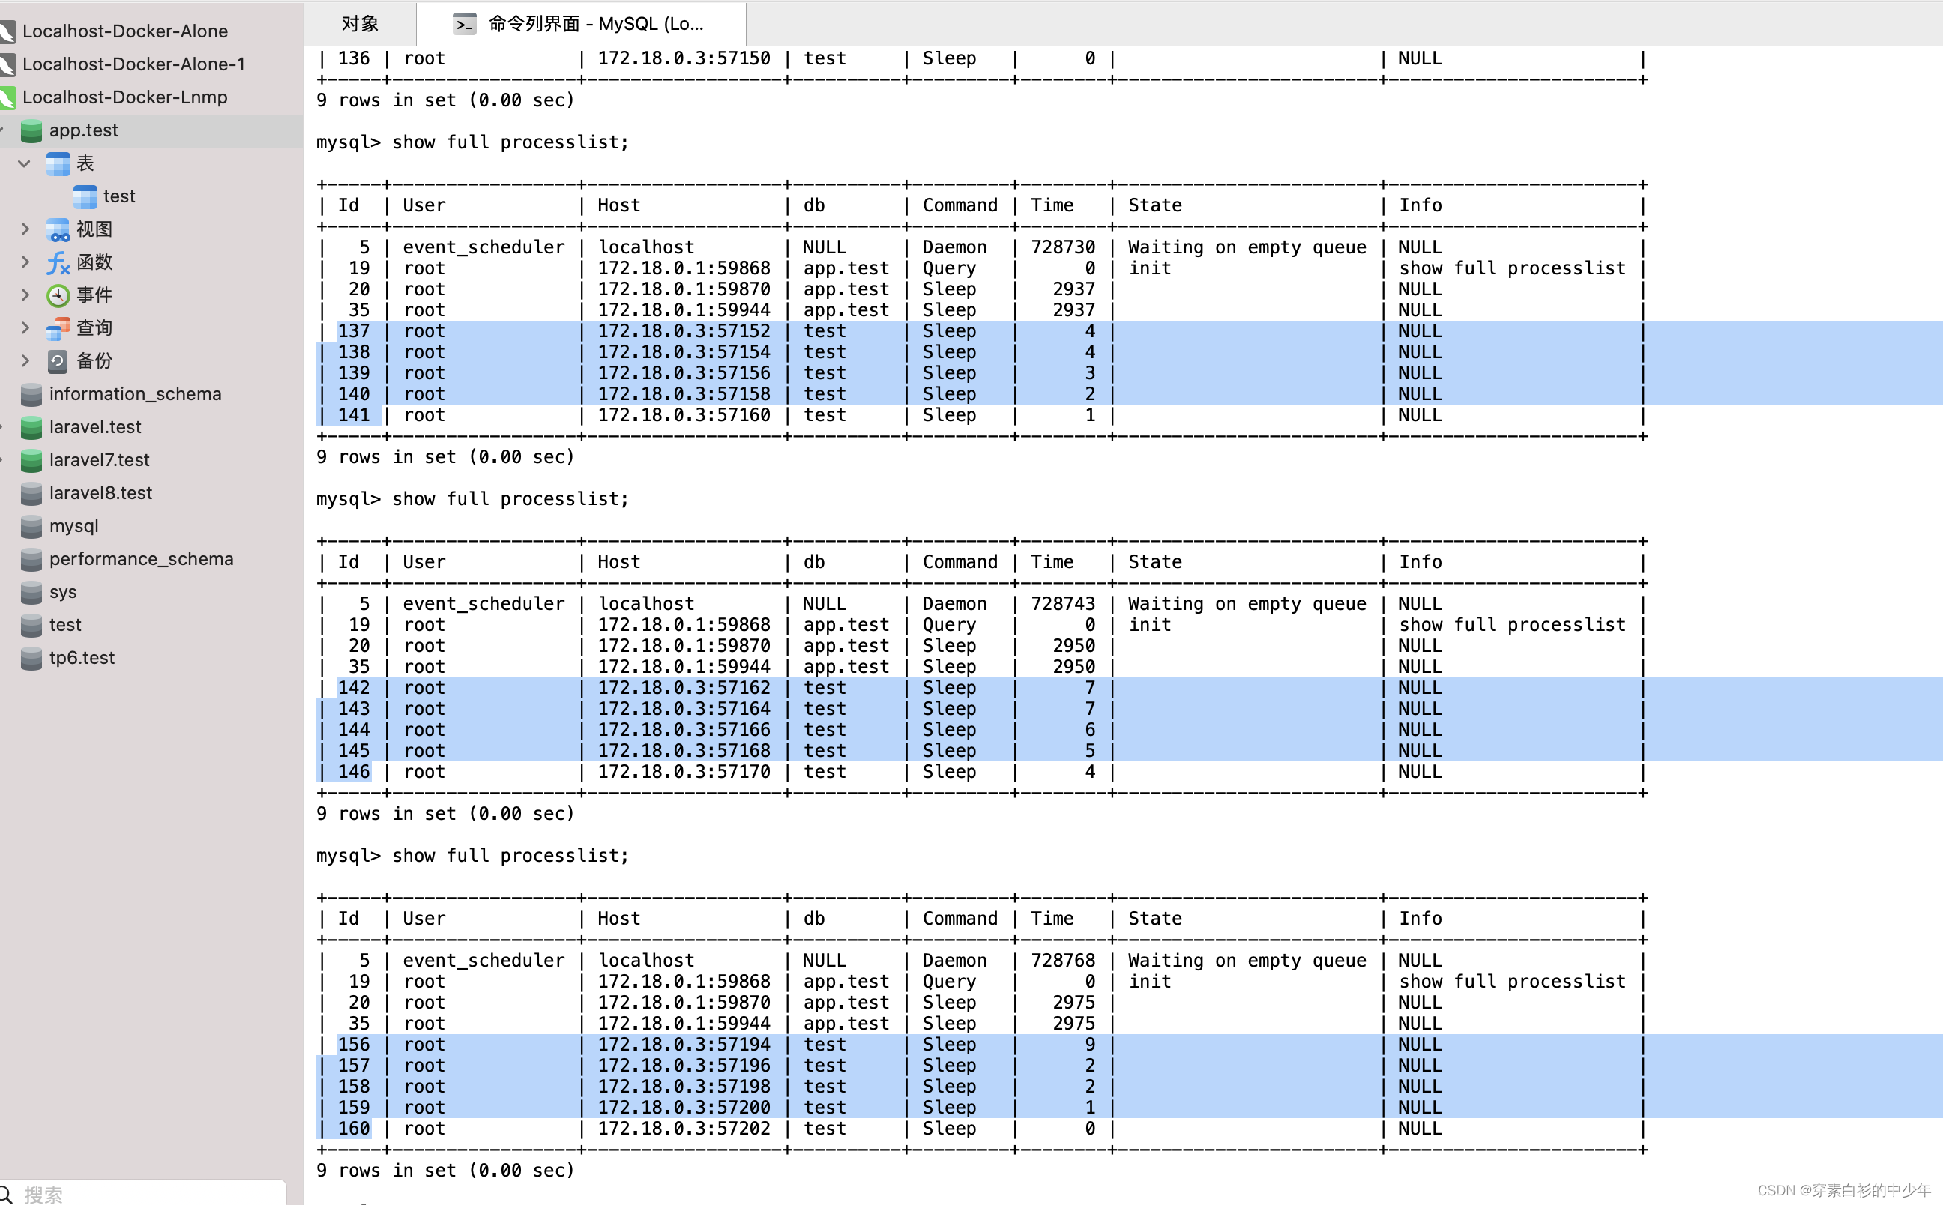
Task: Click the terminal icon on the MySQL tab
Action: [465, 24]
